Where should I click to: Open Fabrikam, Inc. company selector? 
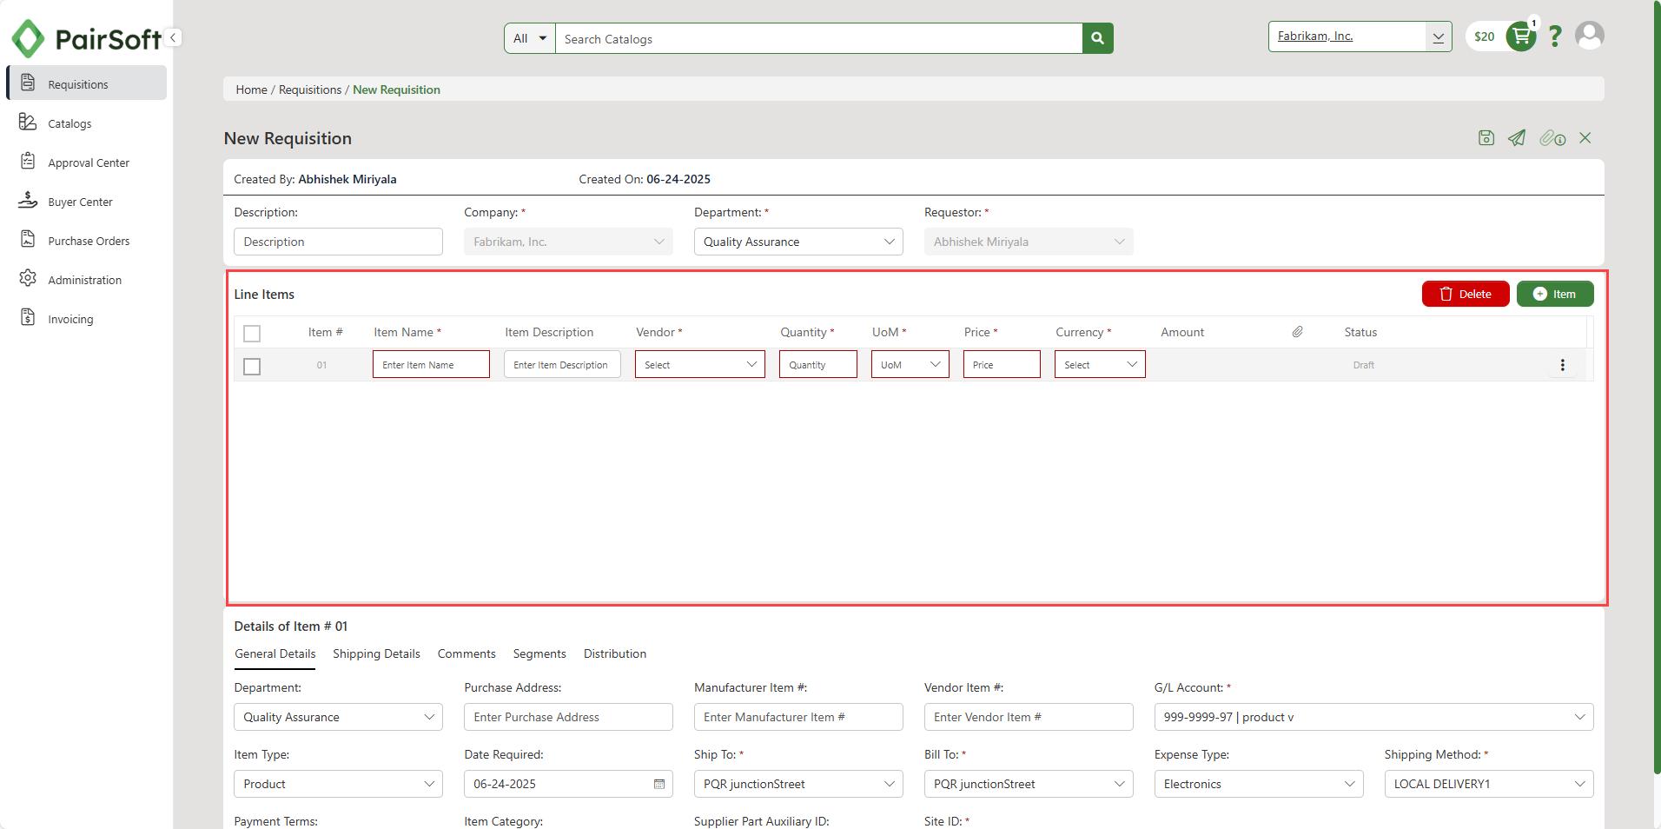(1360, 36)
